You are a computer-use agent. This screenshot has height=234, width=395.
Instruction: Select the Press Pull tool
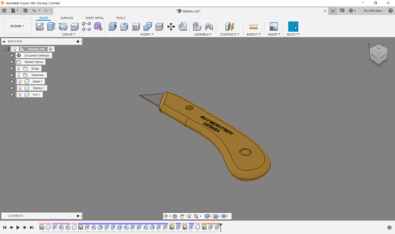coord(112,26)
